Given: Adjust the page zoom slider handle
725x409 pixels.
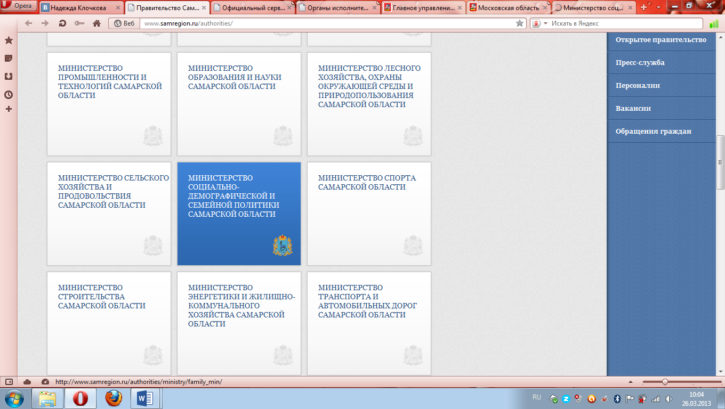Looking at the screenshot, I should pos(665,382).
